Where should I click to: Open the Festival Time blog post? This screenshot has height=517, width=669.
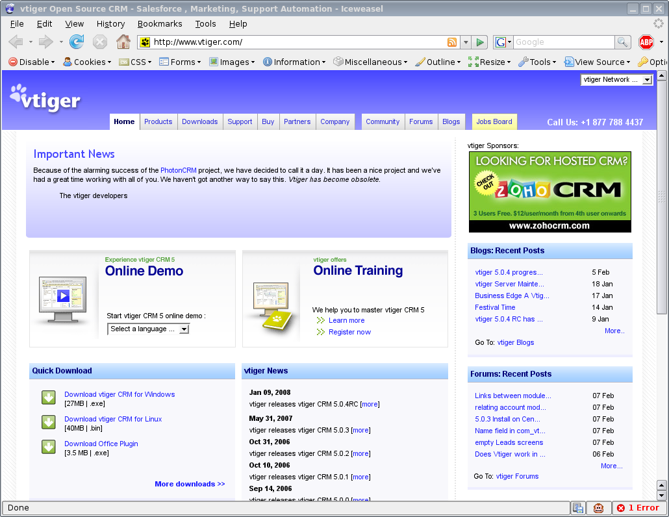[x=495, y=307]
